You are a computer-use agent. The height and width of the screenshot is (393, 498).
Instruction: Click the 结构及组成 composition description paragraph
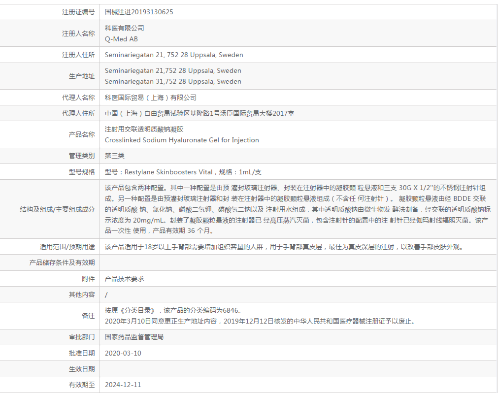point(298,209)
